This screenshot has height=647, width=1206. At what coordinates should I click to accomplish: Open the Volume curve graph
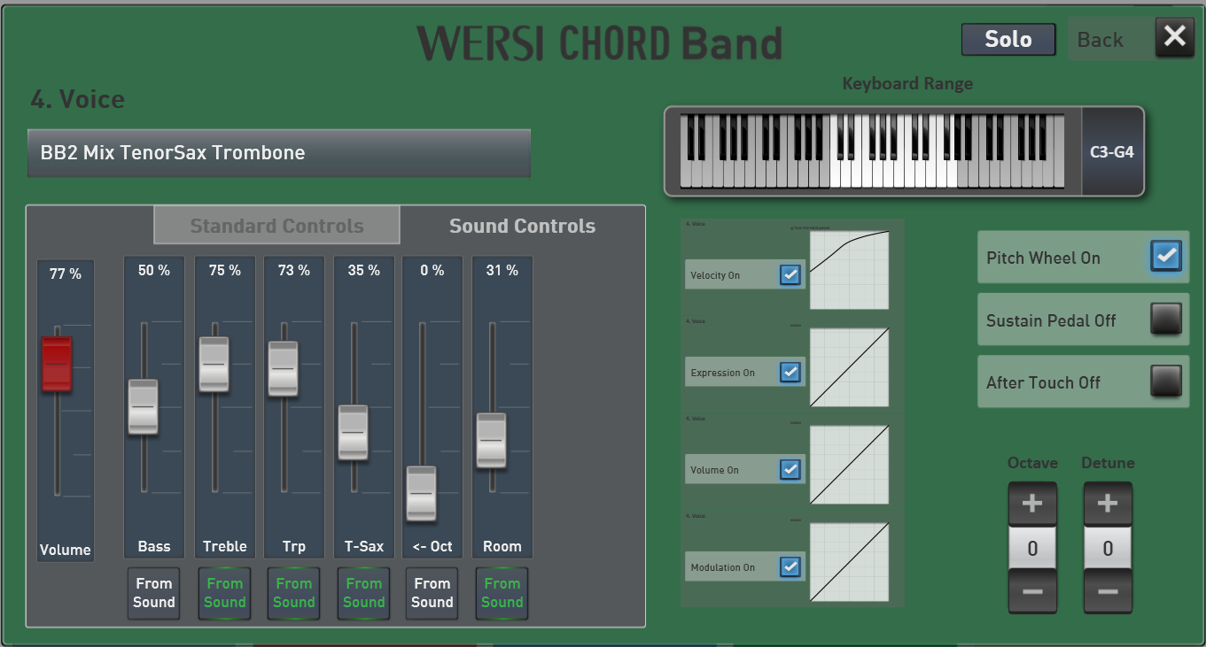[x=850, y=465]
